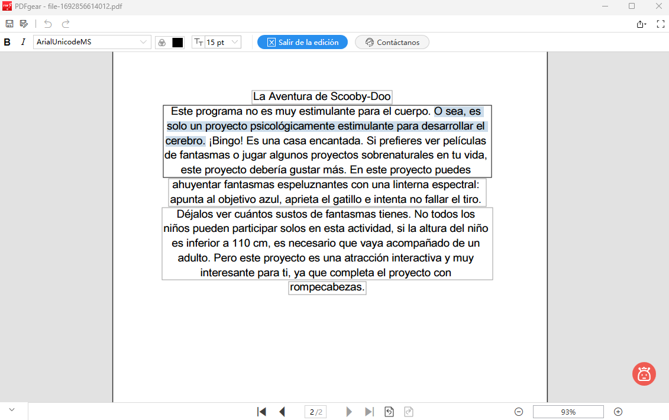669x420 pixels.
Task: Expand the bottom-left panel chevron
Action: [x=12, y=409]
